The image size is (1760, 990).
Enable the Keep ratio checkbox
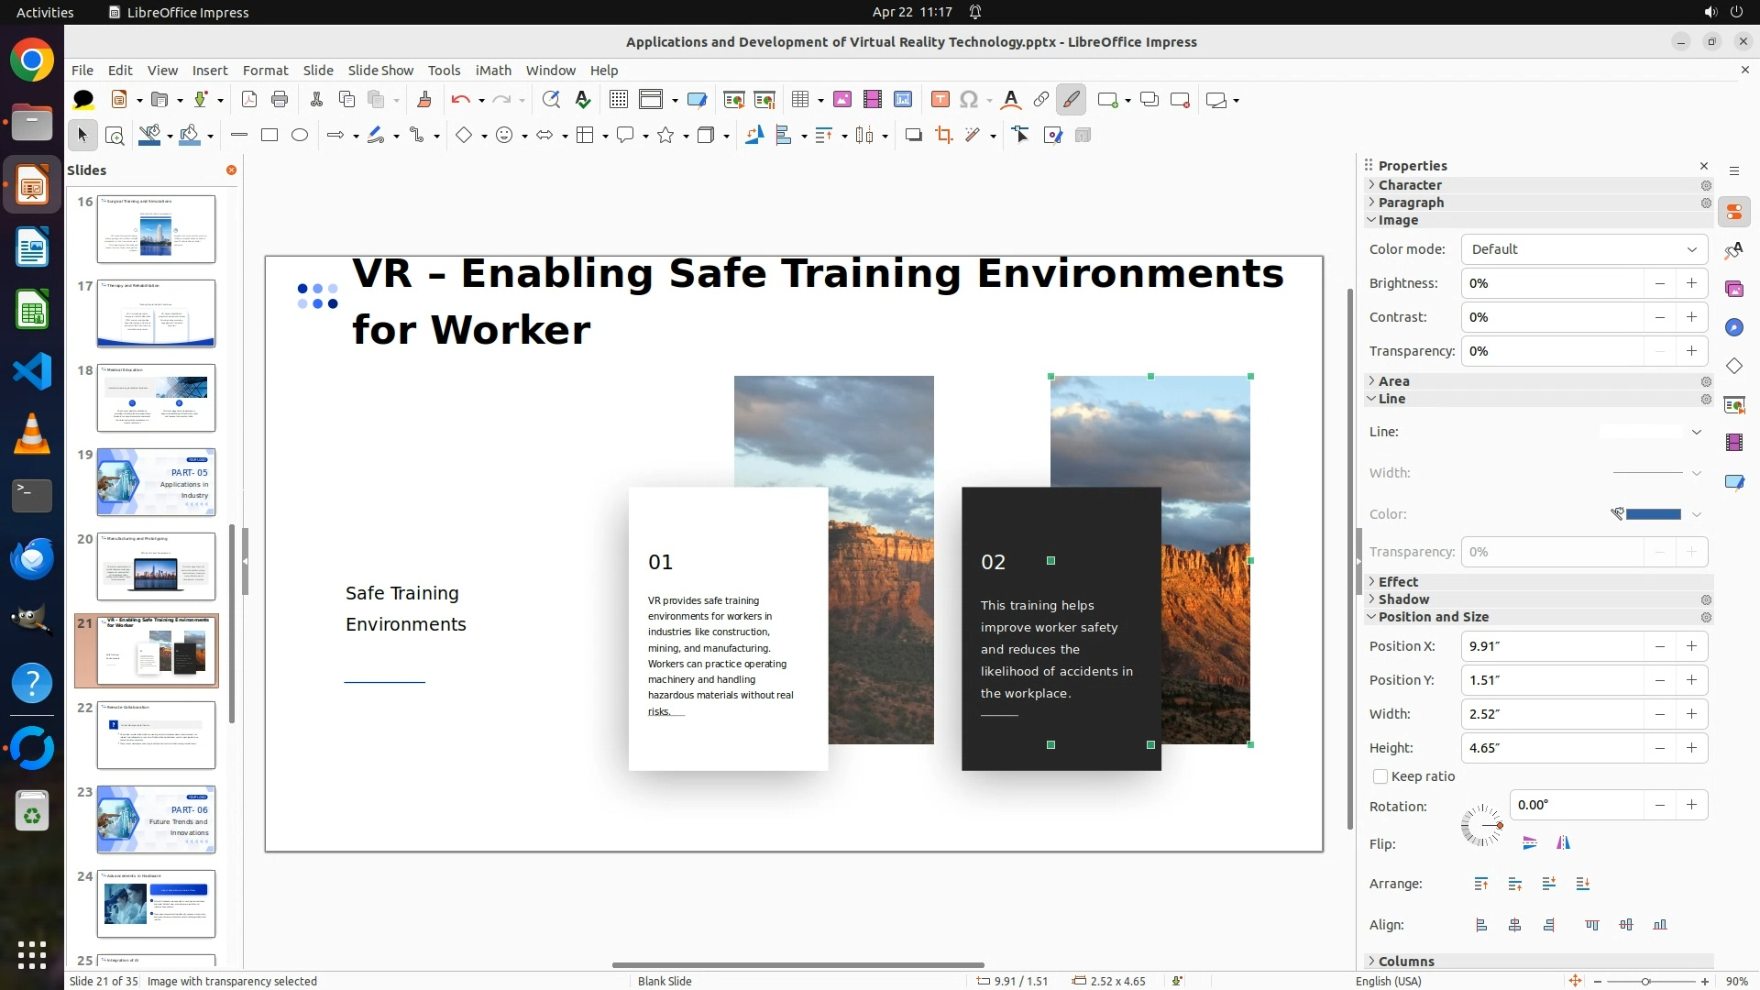click(x=1380, y=776)
